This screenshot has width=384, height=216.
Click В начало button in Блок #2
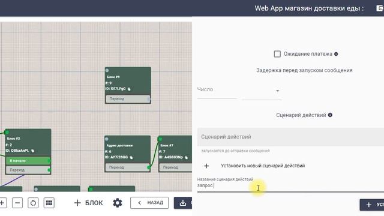(28, 161)
